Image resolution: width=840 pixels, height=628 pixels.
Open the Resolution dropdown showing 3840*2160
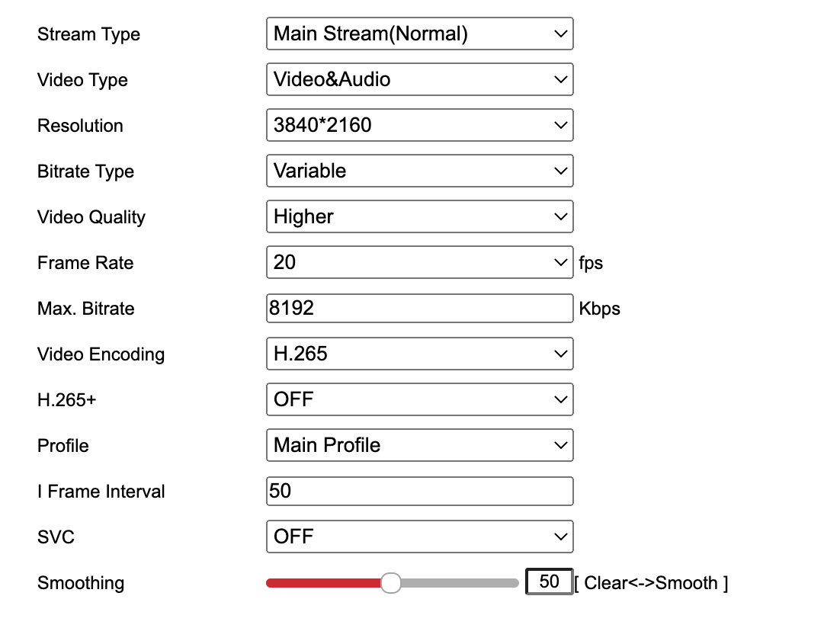click(419, 126)
